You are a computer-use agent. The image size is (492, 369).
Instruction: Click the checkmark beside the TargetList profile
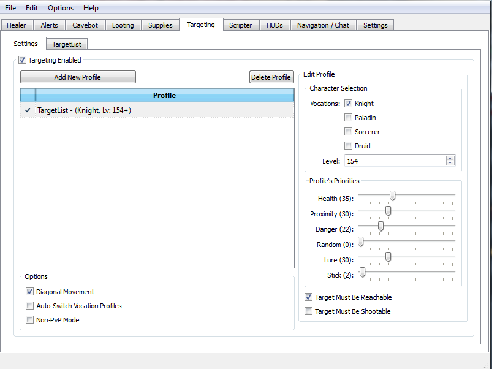pyautogui.click(x=28, y=110)
